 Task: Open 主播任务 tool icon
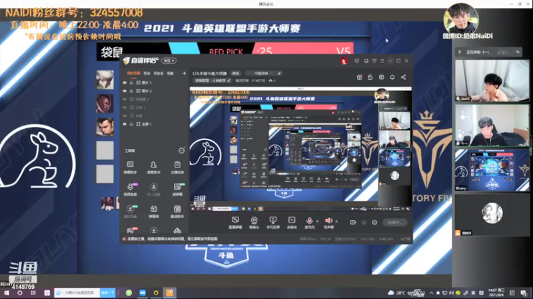tap(177, 167)
